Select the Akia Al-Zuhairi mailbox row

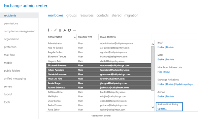99,48
